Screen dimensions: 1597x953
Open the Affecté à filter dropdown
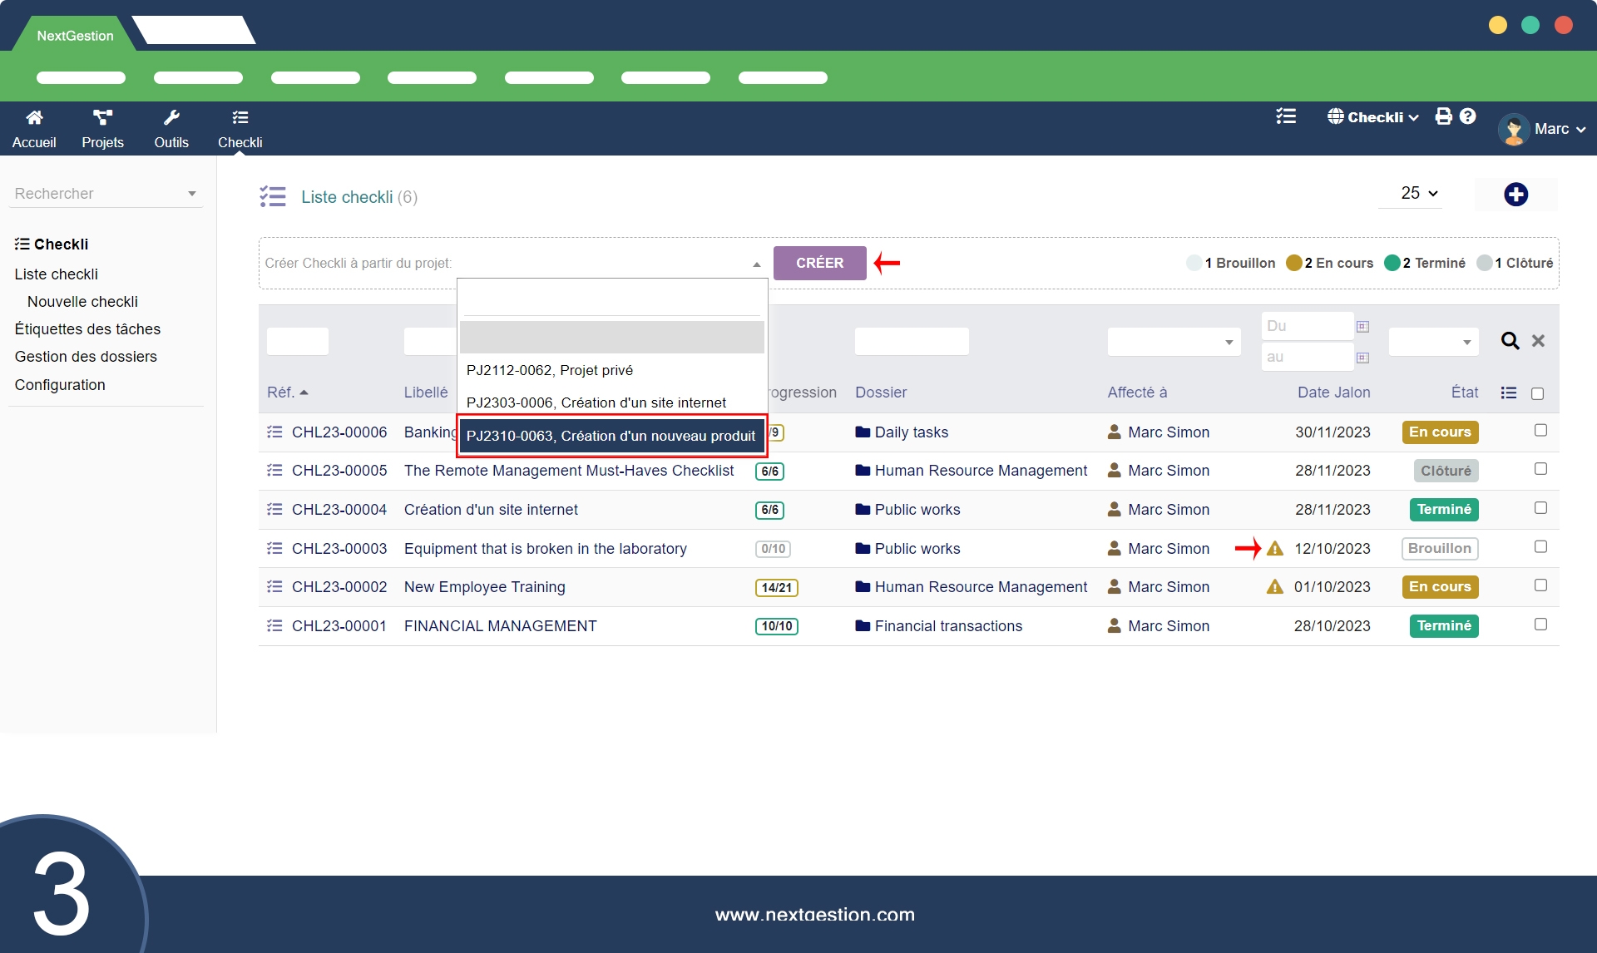[x=1174, y=342]
